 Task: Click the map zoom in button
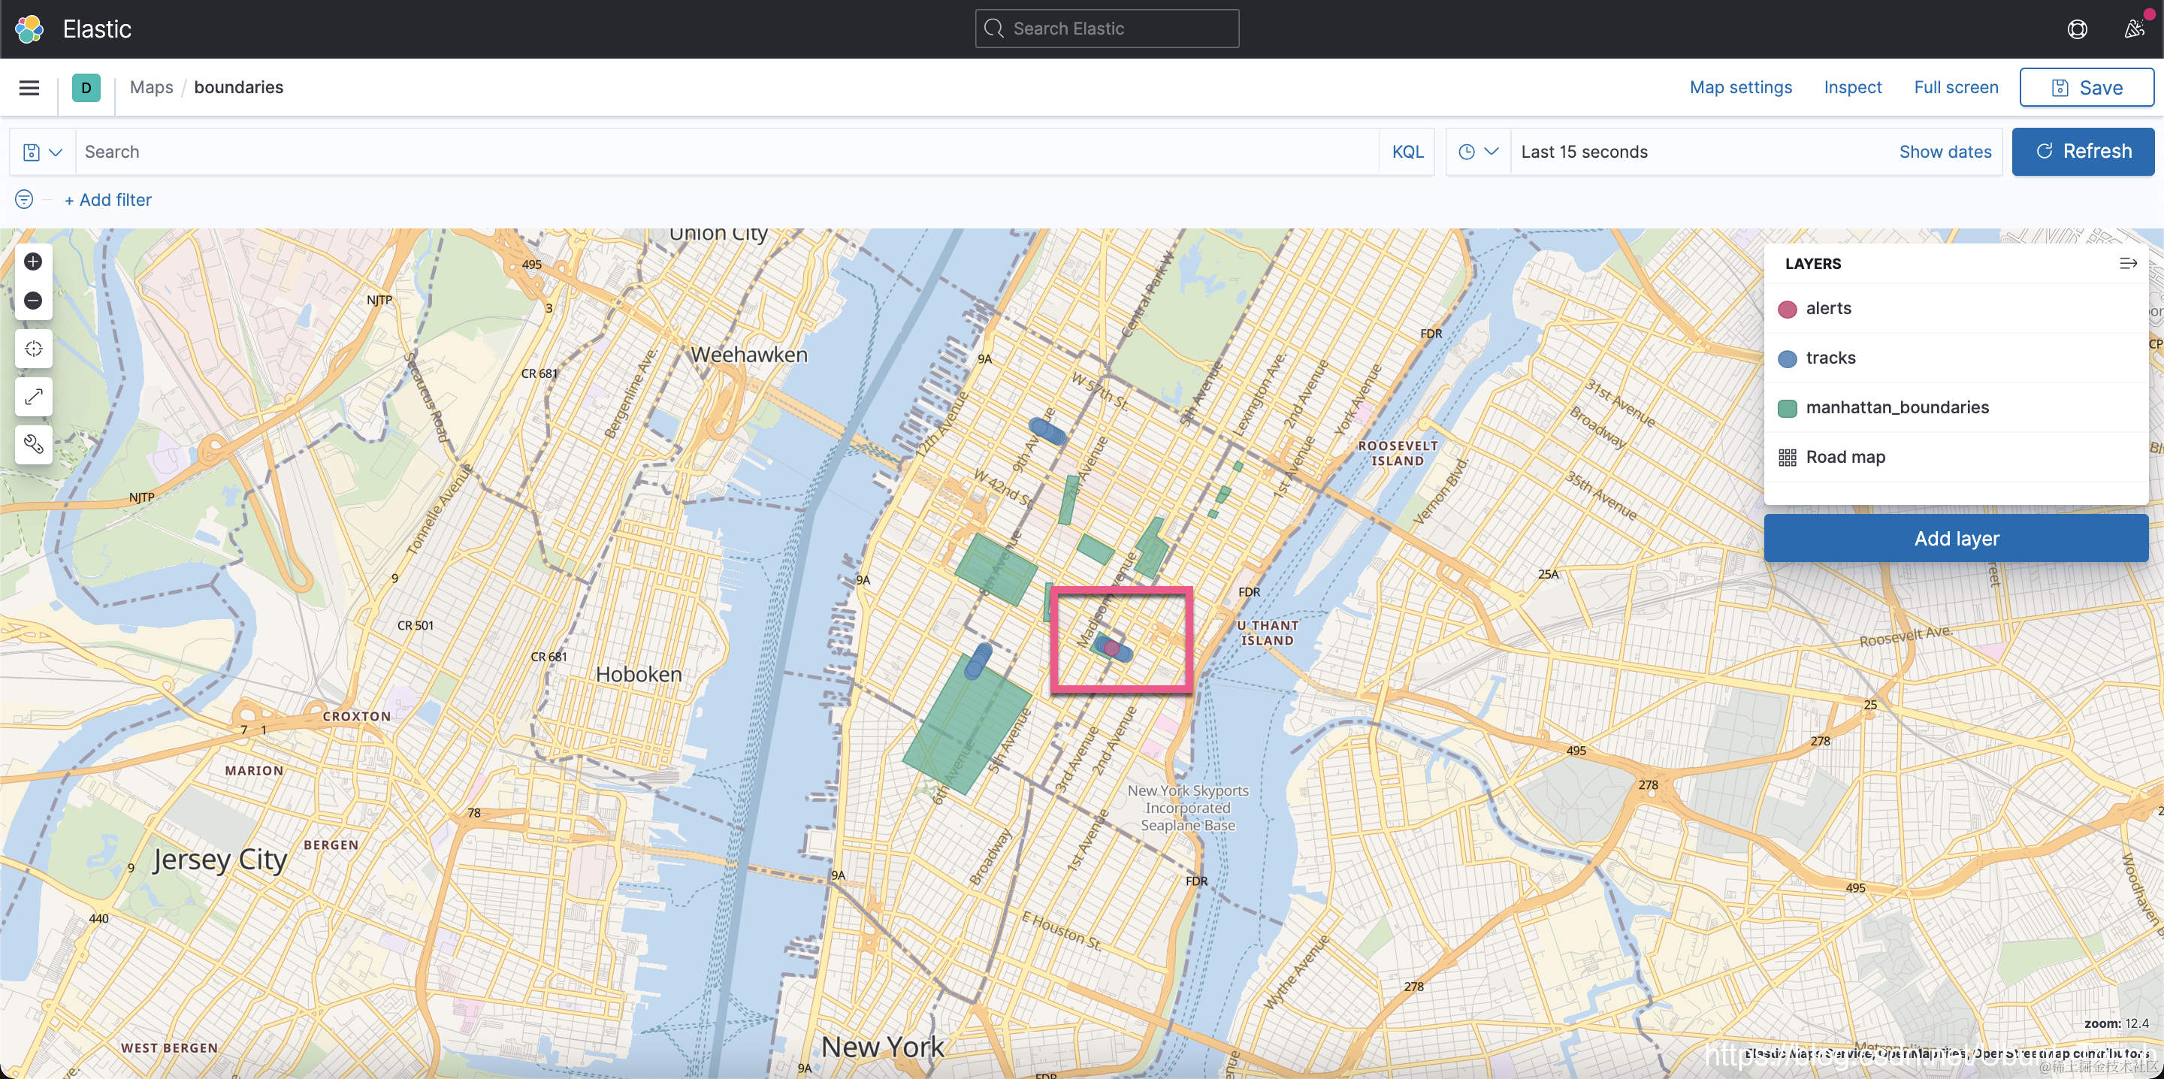34,262
